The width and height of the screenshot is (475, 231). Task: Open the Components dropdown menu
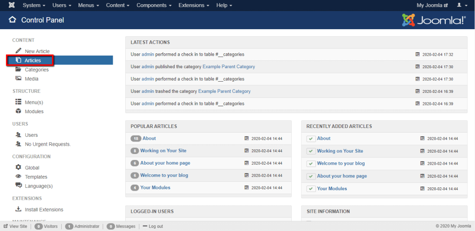coord(154,5)
